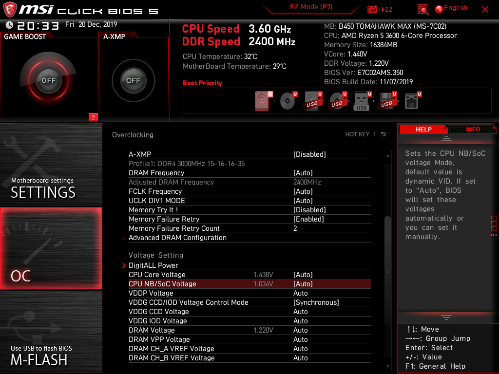Click the Boot Priority heading
The height and width of the screenshot is (374, 499).
pyautogui.click(x=202, y=83)
